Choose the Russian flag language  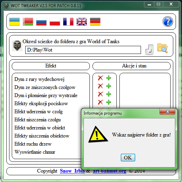point(41,22)
